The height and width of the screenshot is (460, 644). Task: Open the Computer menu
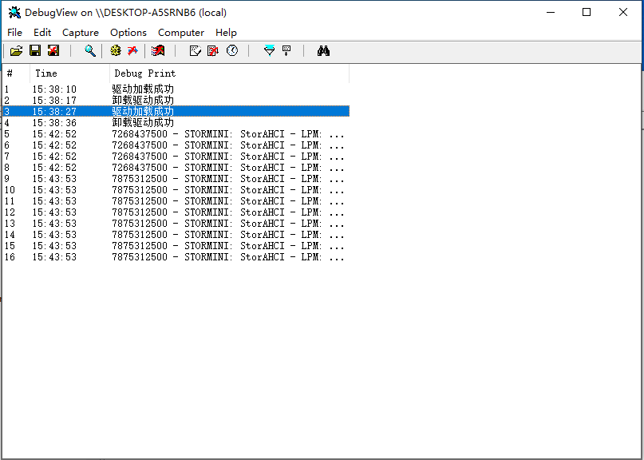pyautogui.click(x=181, y=33)
